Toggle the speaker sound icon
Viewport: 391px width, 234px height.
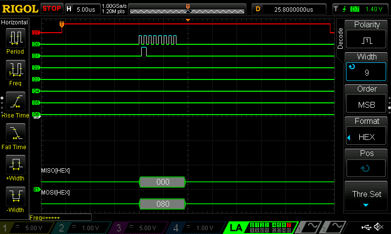(x=378, y=227)
